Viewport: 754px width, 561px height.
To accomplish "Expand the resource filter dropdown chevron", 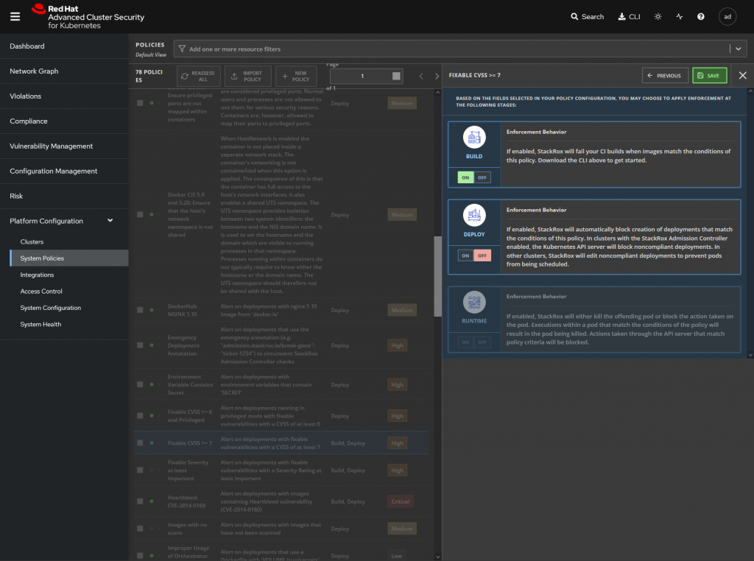I will [x=738, y=49].
